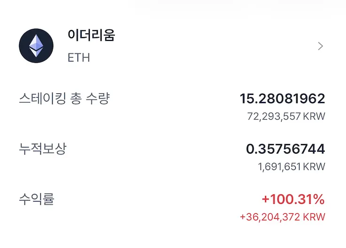346x248 pixels.
Task: Click the plus sign before 36,204,372
Action: pyautogui.click(x=243, y=217)
